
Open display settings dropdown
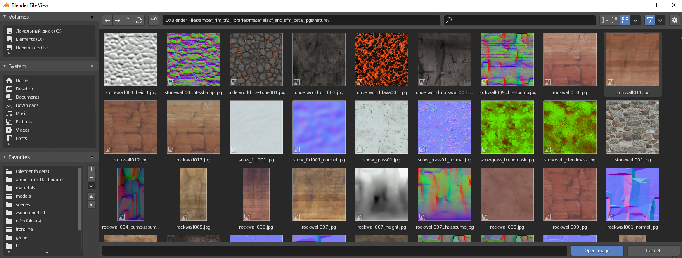[x=635, y=20]
